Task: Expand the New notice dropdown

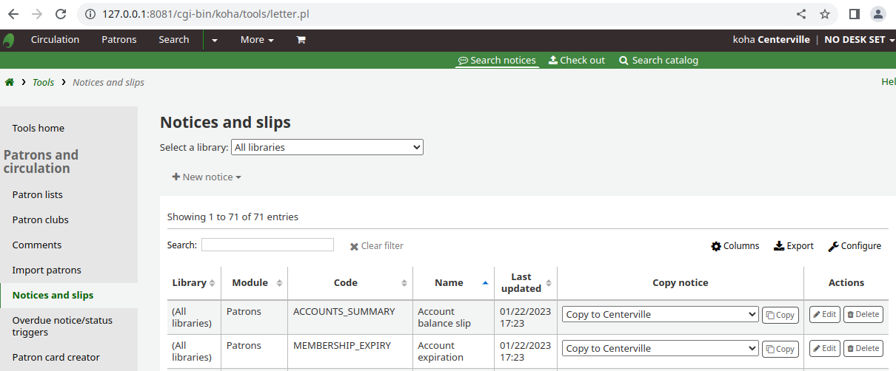Action: pyautogui.click(x=207, y=177)
